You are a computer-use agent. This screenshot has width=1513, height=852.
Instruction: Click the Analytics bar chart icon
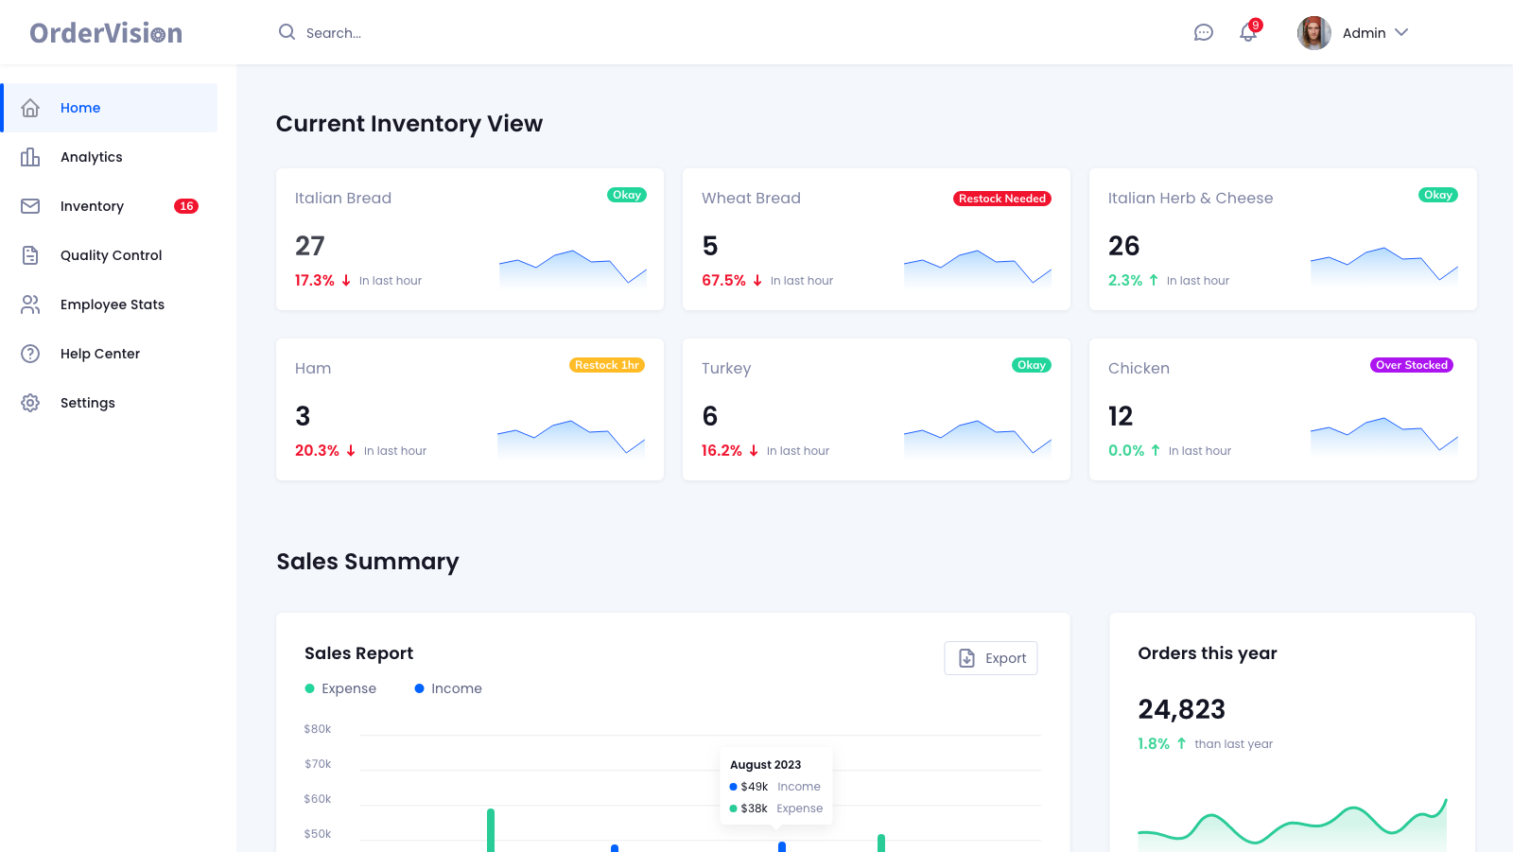[x=30, y=157]
